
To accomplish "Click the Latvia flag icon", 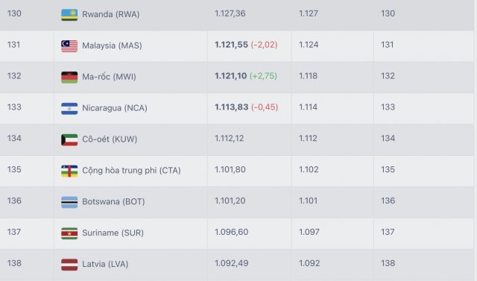I will click(69, 265).
